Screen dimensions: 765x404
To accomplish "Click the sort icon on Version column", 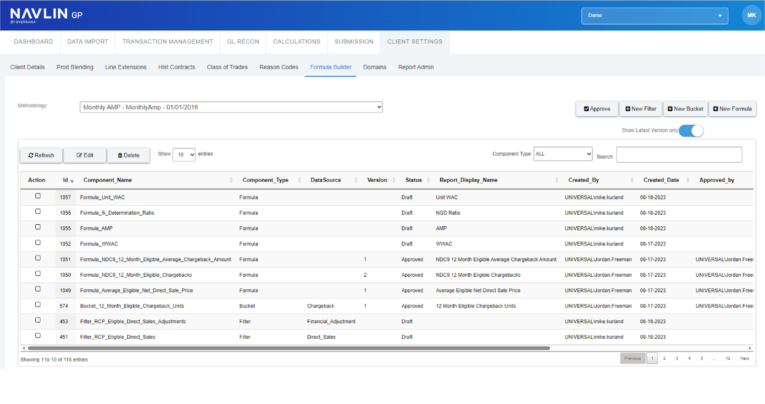I will click(394, 180).
